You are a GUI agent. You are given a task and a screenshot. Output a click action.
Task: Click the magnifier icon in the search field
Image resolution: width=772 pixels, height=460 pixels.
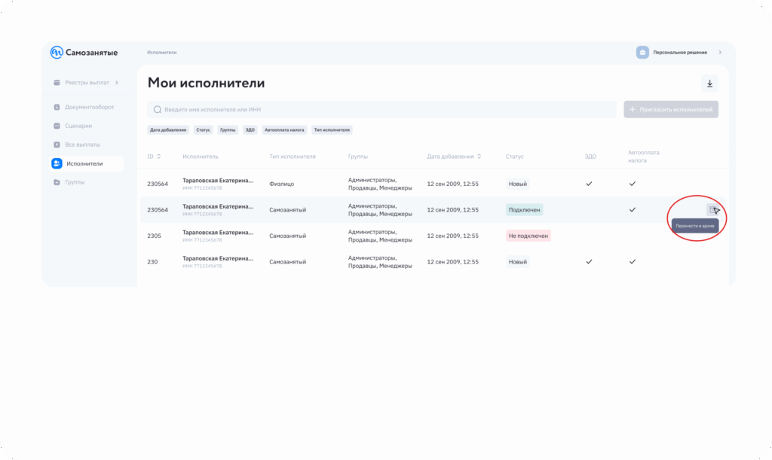pyautogui.click(x=158, y=110)
